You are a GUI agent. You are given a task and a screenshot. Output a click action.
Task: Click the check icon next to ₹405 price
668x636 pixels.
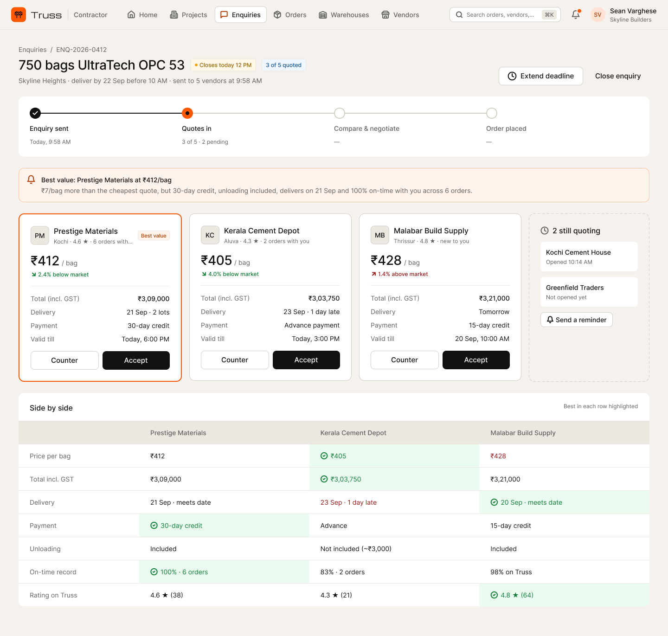pos(324,456)
